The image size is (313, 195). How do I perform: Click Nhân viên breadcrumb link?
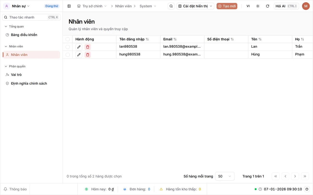click(123, 6)
